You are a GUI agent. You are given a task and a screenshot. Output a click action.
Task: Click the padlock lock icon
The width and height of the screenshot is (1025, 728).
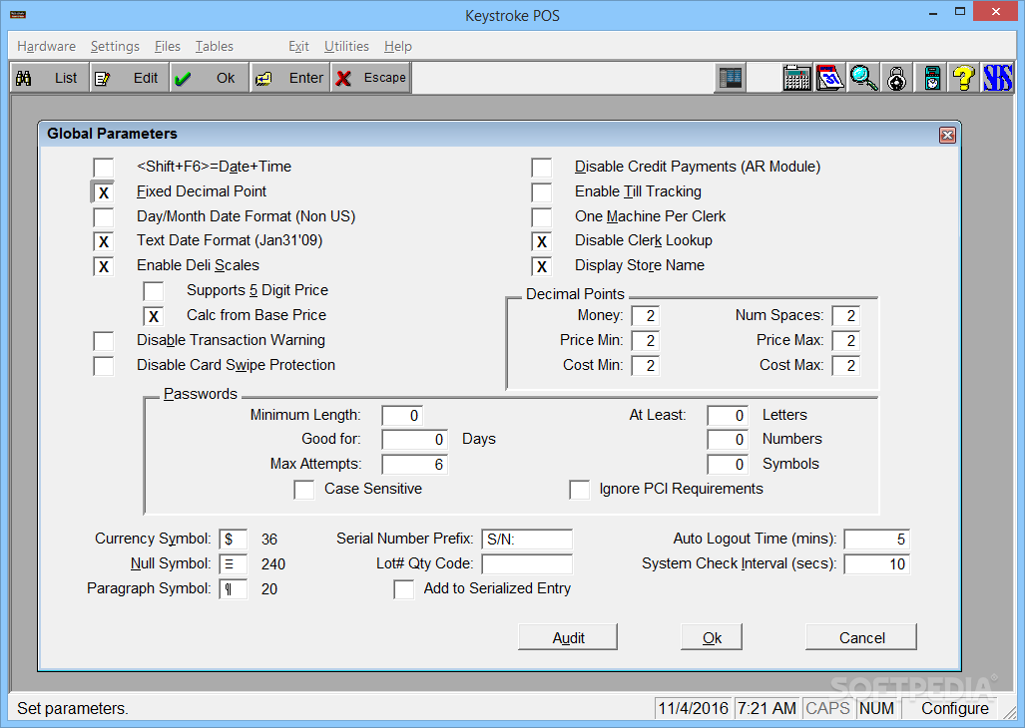pos(897,78)
